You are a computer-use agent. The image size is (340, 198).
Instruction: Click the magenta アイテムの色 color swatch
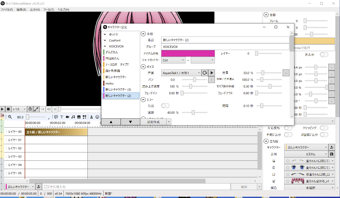click(188, 53)
